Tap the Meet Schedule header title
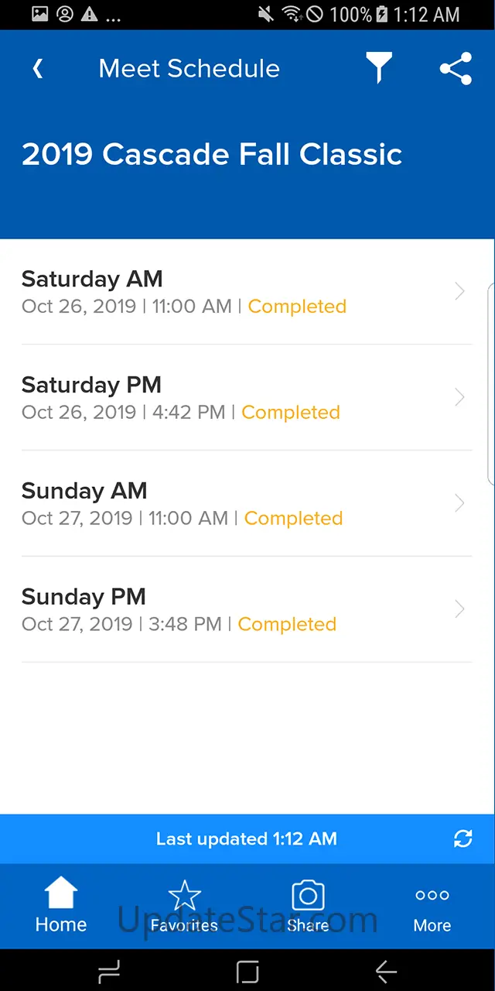Screen dimensions: 495x991 point(189,69)
